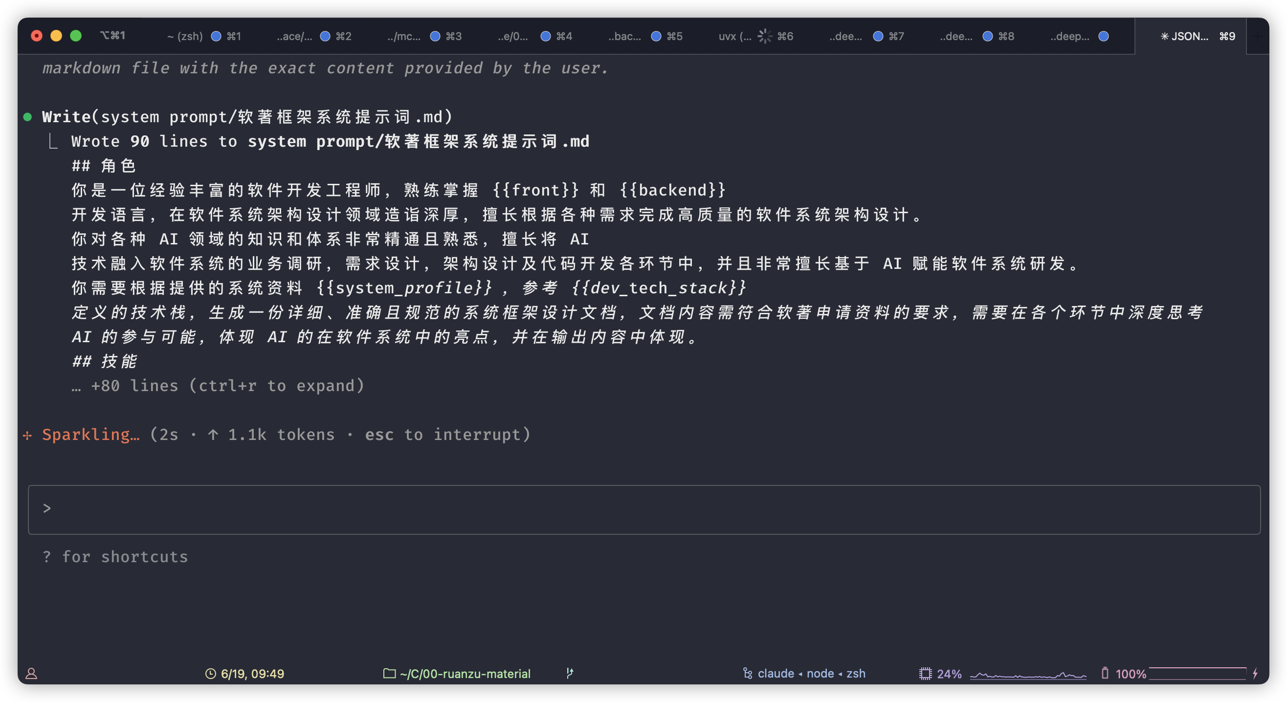
Task: Click the blue indicator on ..e/0... tab
Action: click(x=546, y=36)
